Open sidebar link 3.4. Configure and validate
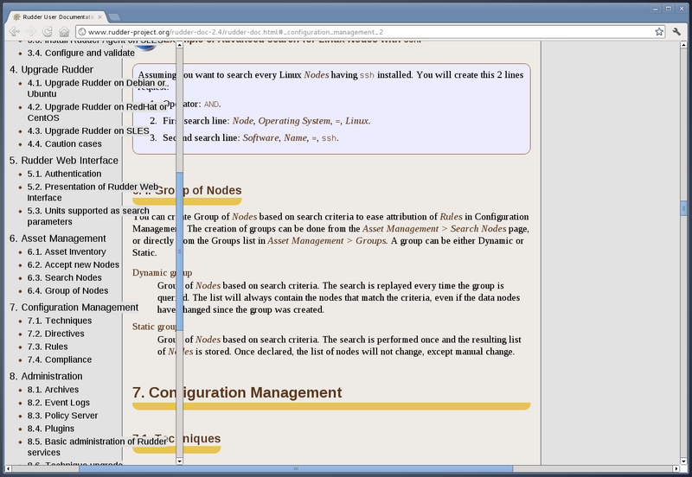The width and height of the screenshot is (692, 477). click(80, 53)
